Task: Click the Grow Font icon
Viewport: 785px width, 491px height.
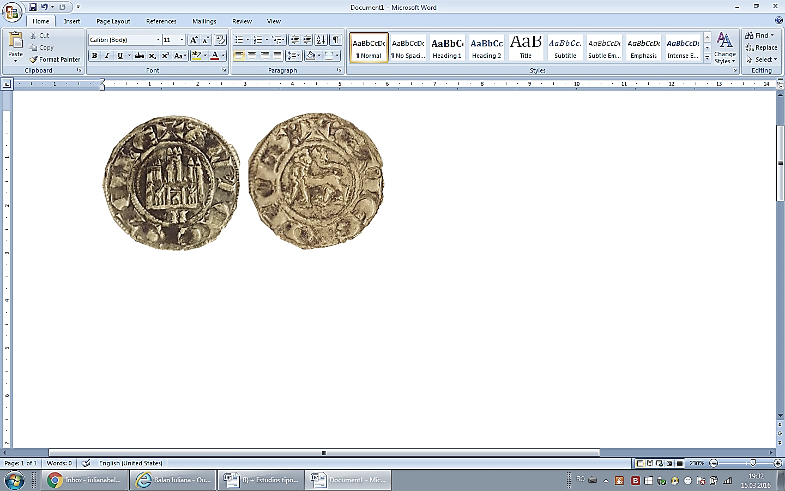Action: (194, 40)
